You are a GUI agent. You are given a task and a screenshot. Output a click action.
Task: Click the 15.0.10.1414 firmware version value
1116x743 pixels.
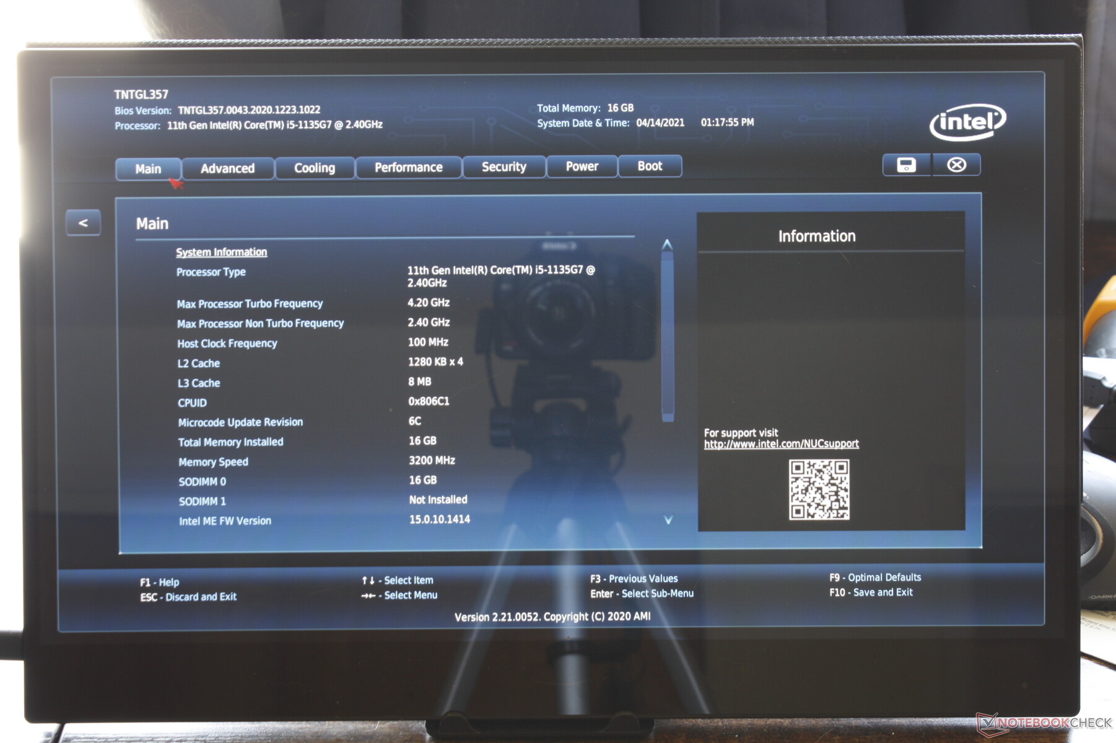coord(439,519)
